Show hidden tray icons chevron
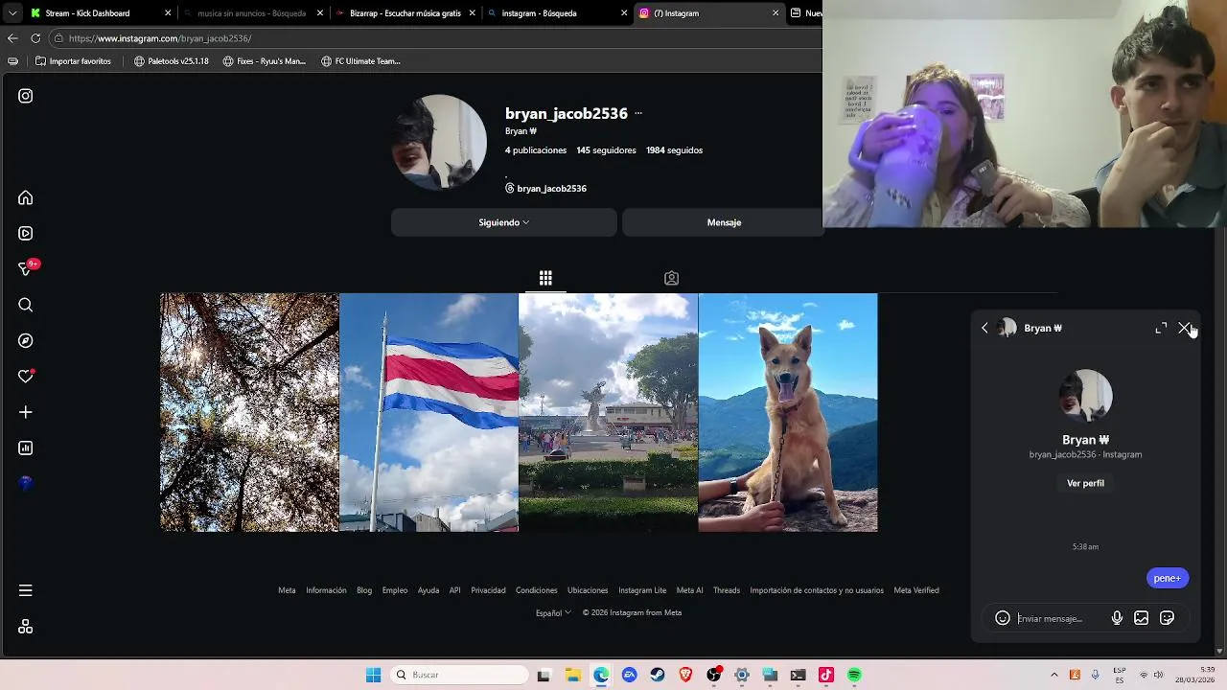1227x690 pixels. pyautogui.click(x=1054, y=675)
